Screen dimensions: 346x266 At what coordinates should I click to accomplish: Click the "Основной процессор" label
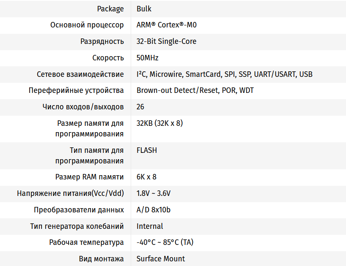[87, 25]
